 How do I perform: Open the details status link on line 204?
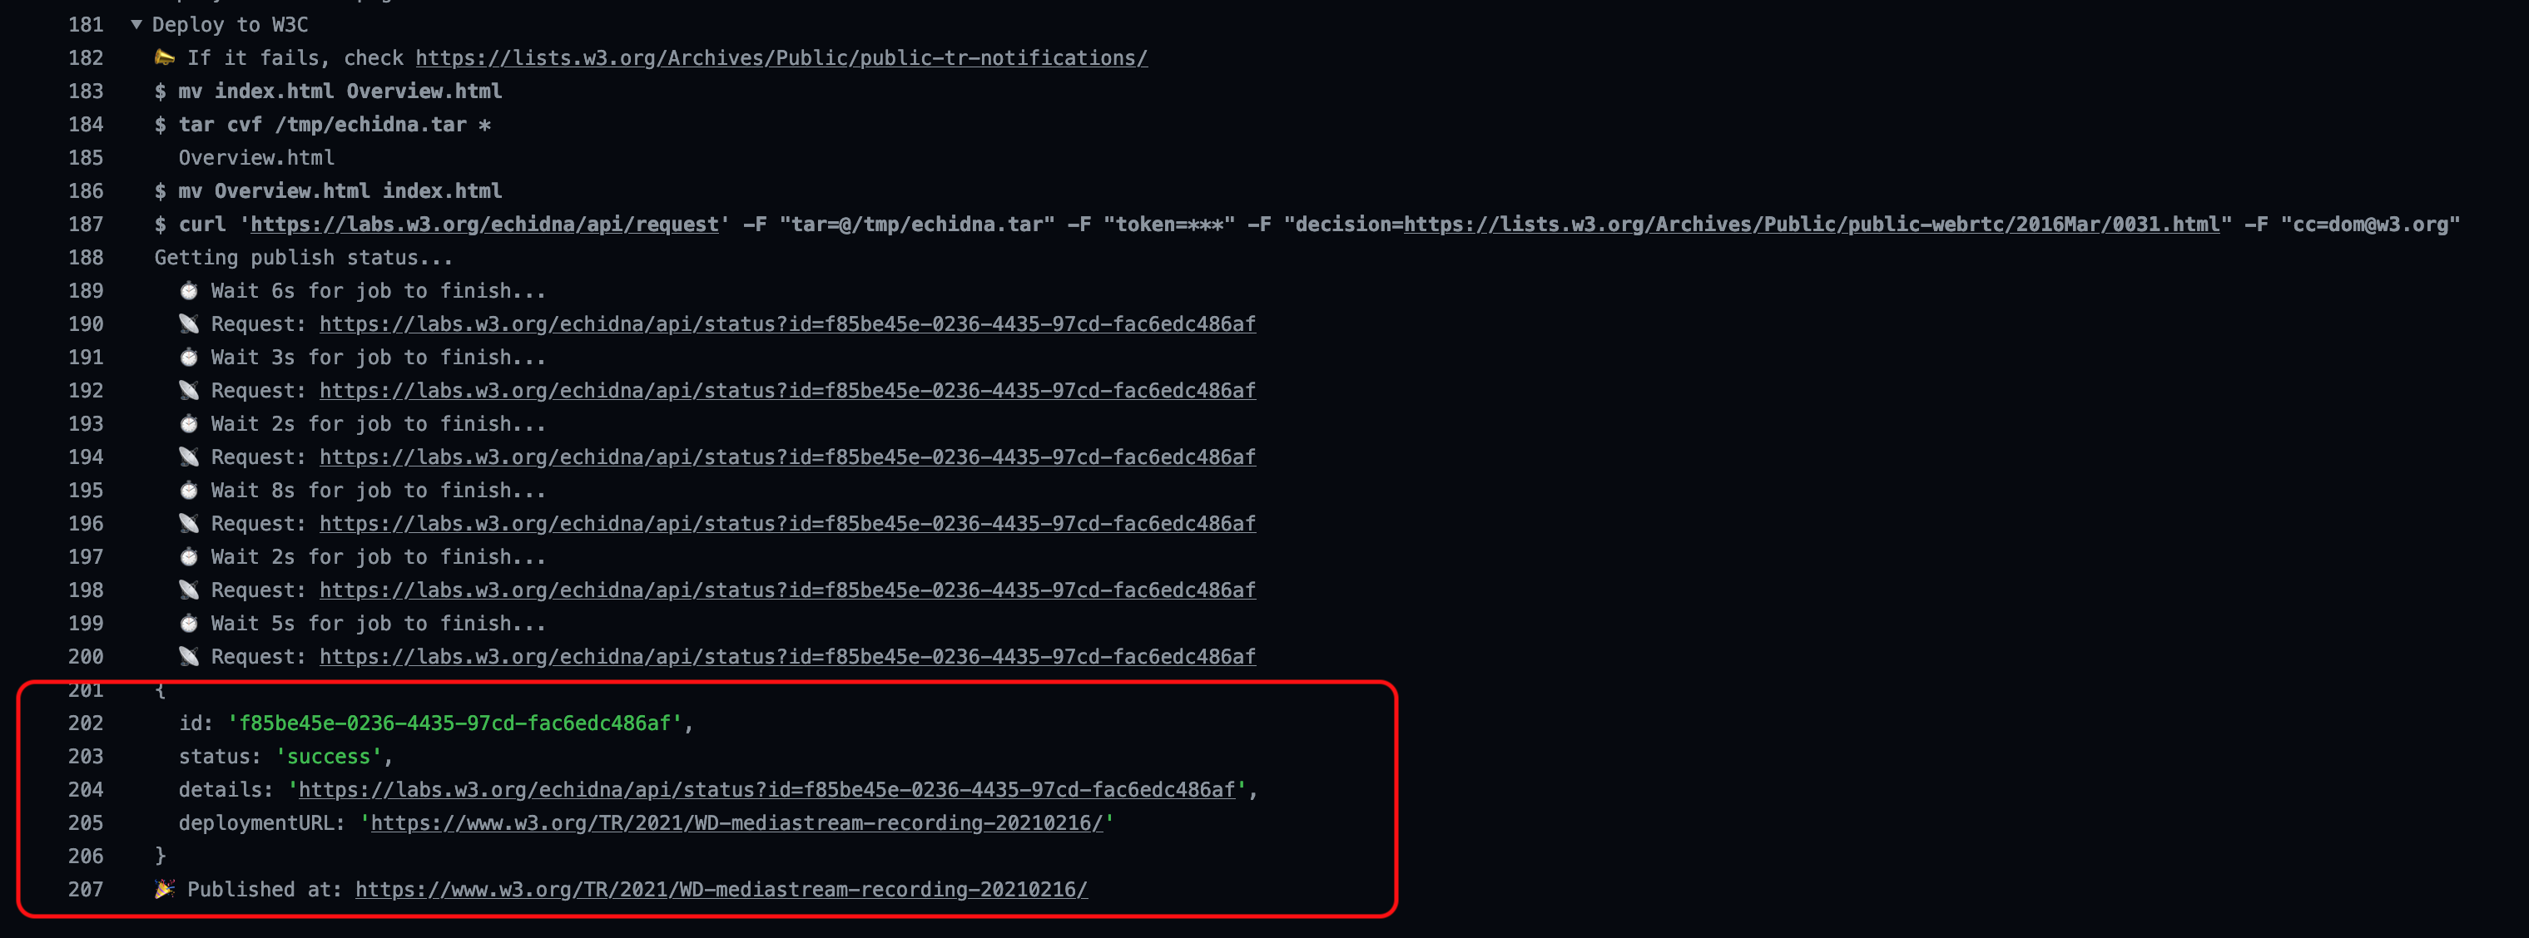[x=766, y=790]
